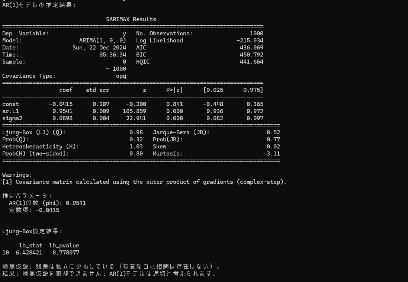Click the 'No. Observations:' label
Image resolution: width=408 pixels, height=282 pixels.
pos(164,33)
